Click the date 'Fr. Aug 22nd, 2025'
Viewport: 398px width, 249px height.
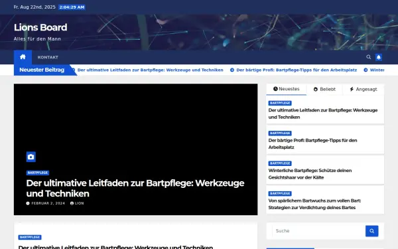(x=34, y=7)
